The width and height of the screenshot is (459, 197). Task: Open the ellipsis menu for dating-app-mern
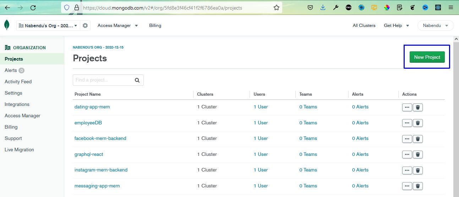pyautogui.click(x=407, y=107)
